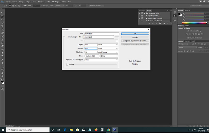
Task: Open the Filtre menu
Action: pos(48,2)
